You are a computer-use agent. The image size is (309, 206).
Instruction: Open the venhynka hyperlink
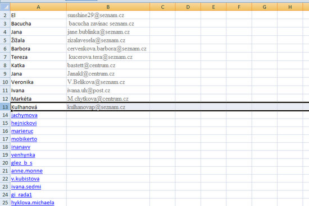pyautogui.click(x=23, y=154)
